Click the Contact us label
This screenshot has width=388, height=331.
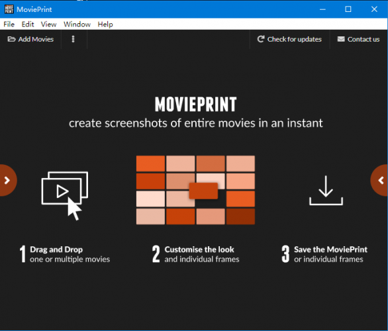point(364,39)
